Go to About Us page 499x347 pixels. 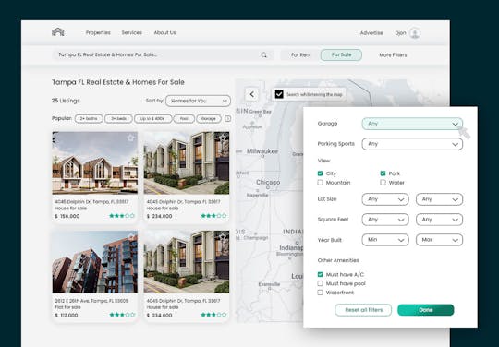(x=164, y=32)
